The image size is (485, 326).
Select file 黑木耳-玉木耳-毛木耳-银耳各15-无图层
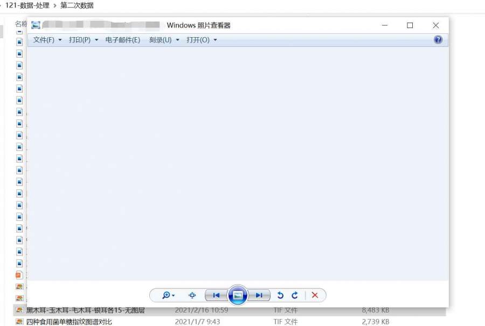coord(85,310)
